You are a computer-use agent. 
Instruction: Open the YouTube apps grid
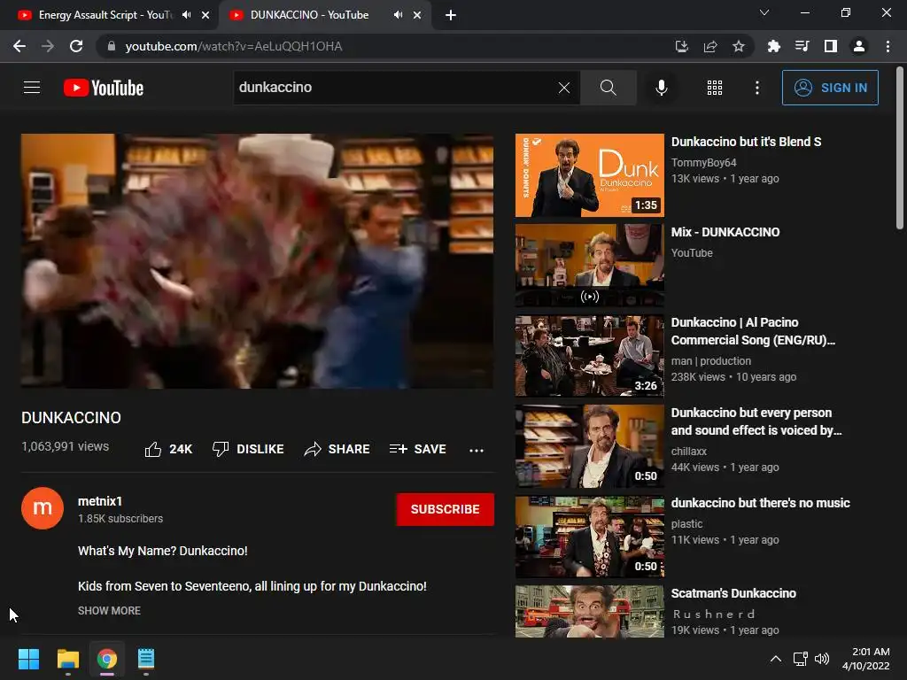(x=715, y=88)
